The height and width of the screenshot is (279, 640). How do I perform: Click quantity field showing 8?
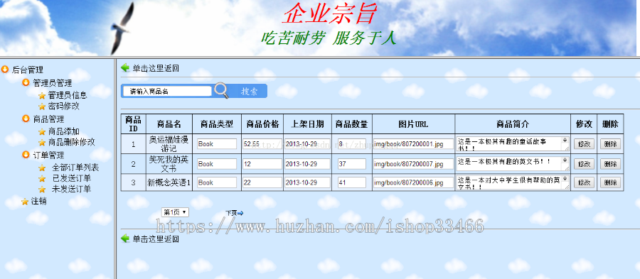point(352,144)
